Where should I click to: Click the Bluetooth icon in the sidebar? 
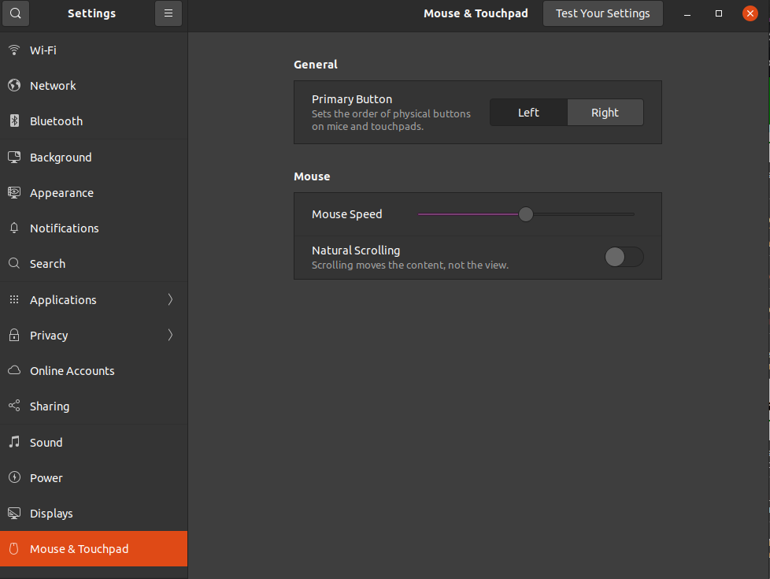tap(14, 121)
